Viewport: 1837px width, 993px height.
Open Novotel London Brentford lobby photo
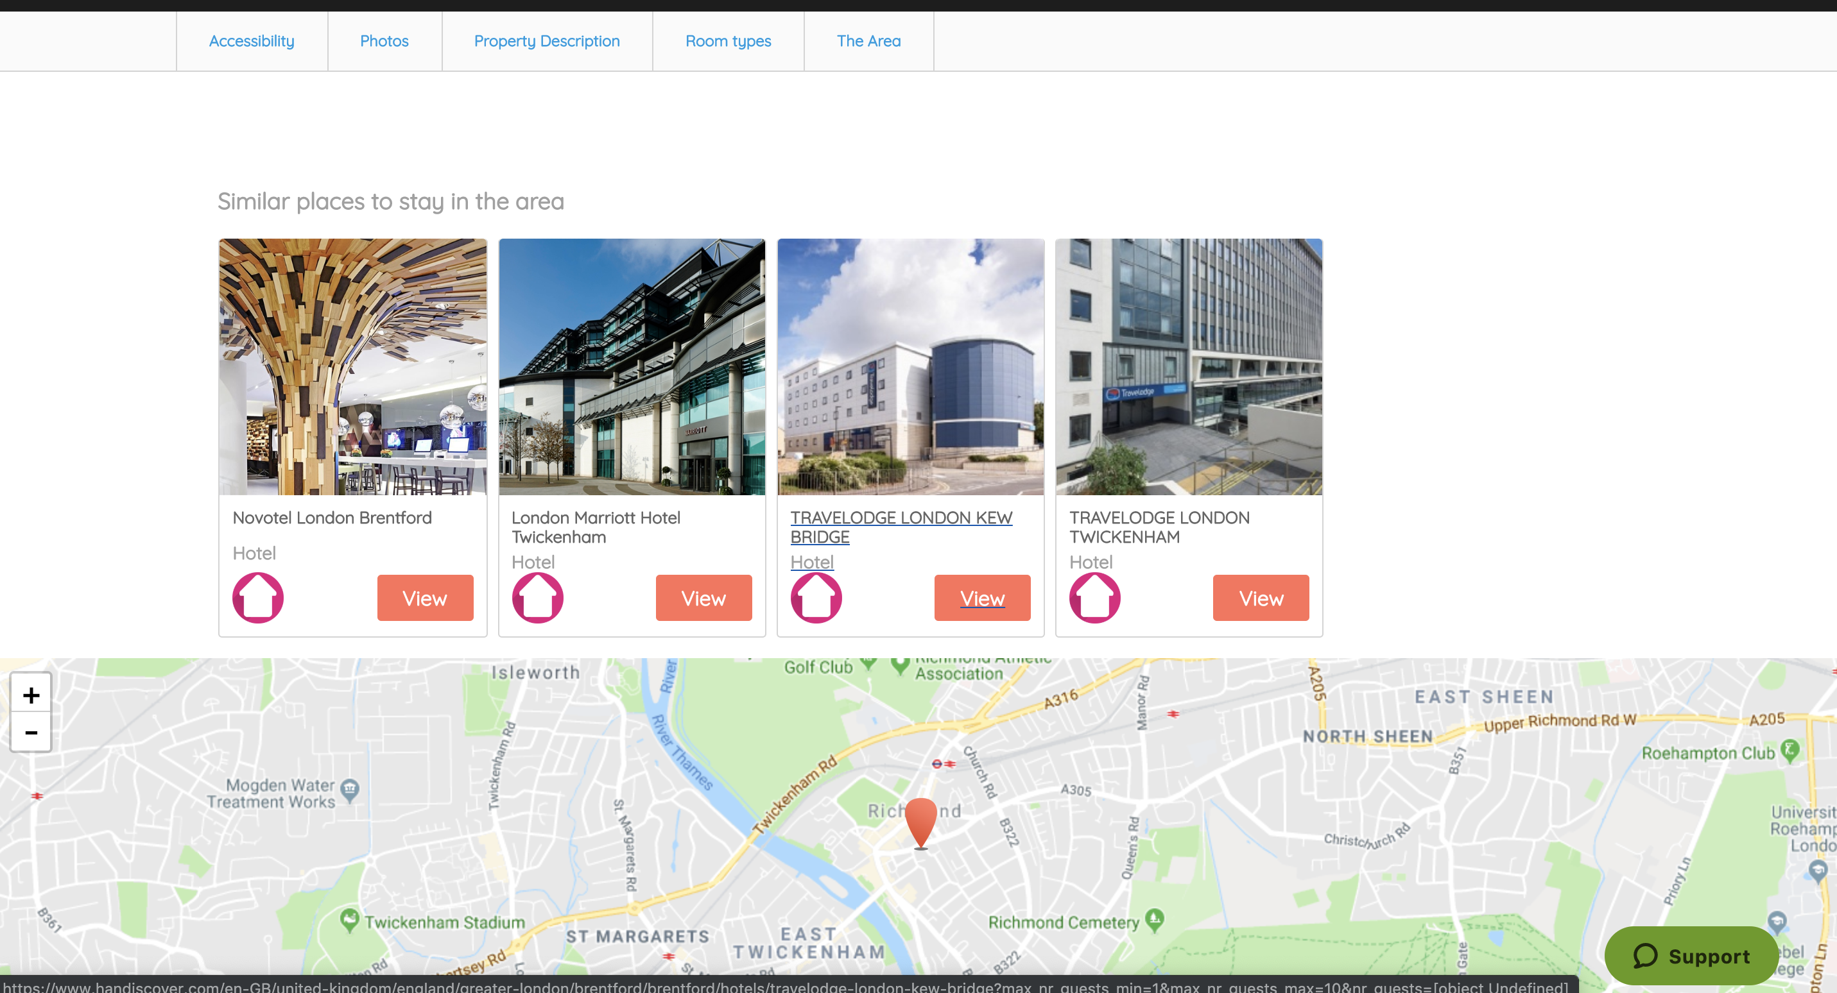click(353, 367)
